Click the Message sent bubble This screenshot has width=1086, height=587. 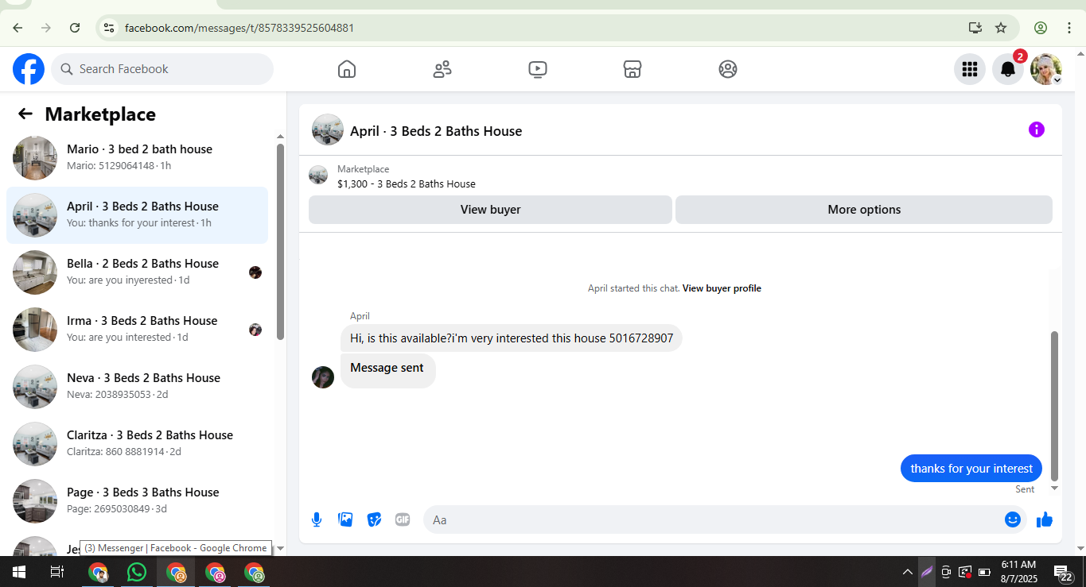tap(387, 369)
